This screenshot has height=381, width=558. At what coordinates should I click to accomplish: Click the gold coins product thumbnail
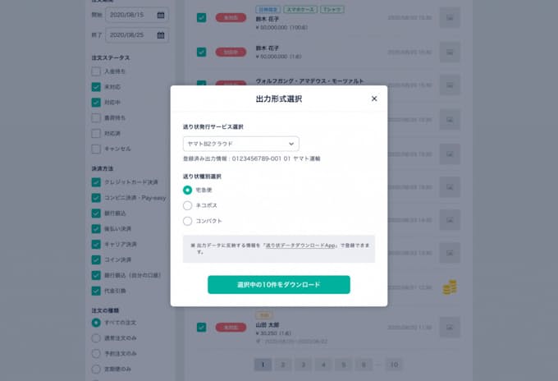click(449, 287)
